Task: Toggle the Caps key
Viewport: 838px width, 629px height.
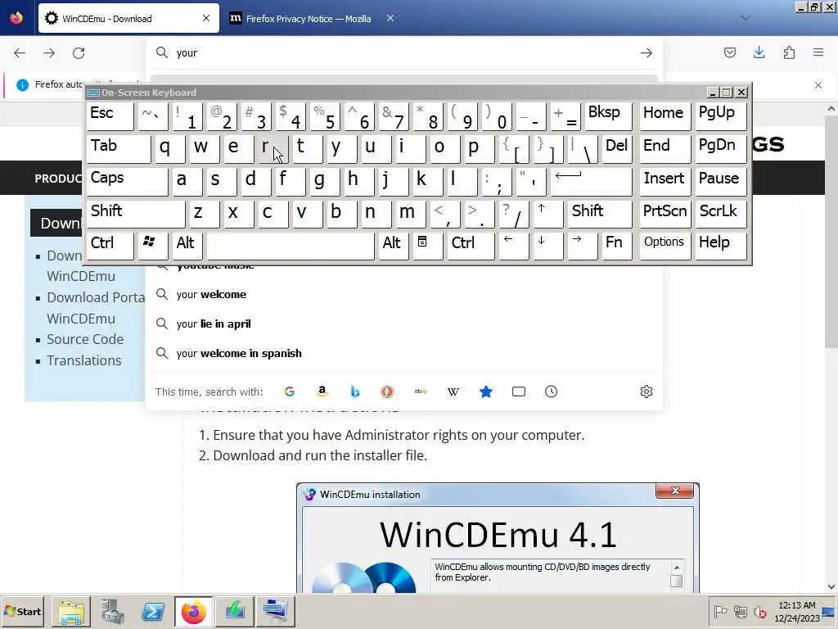Action: point(127,182)
